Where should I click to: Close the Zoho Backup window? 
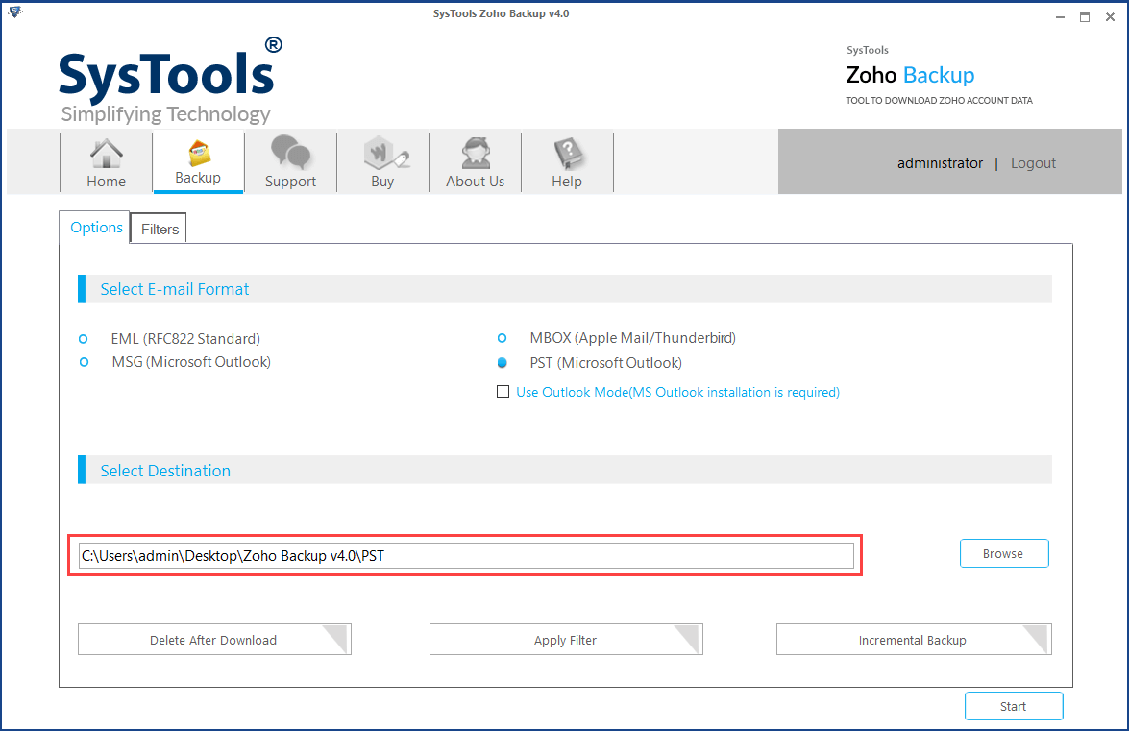1110,16
